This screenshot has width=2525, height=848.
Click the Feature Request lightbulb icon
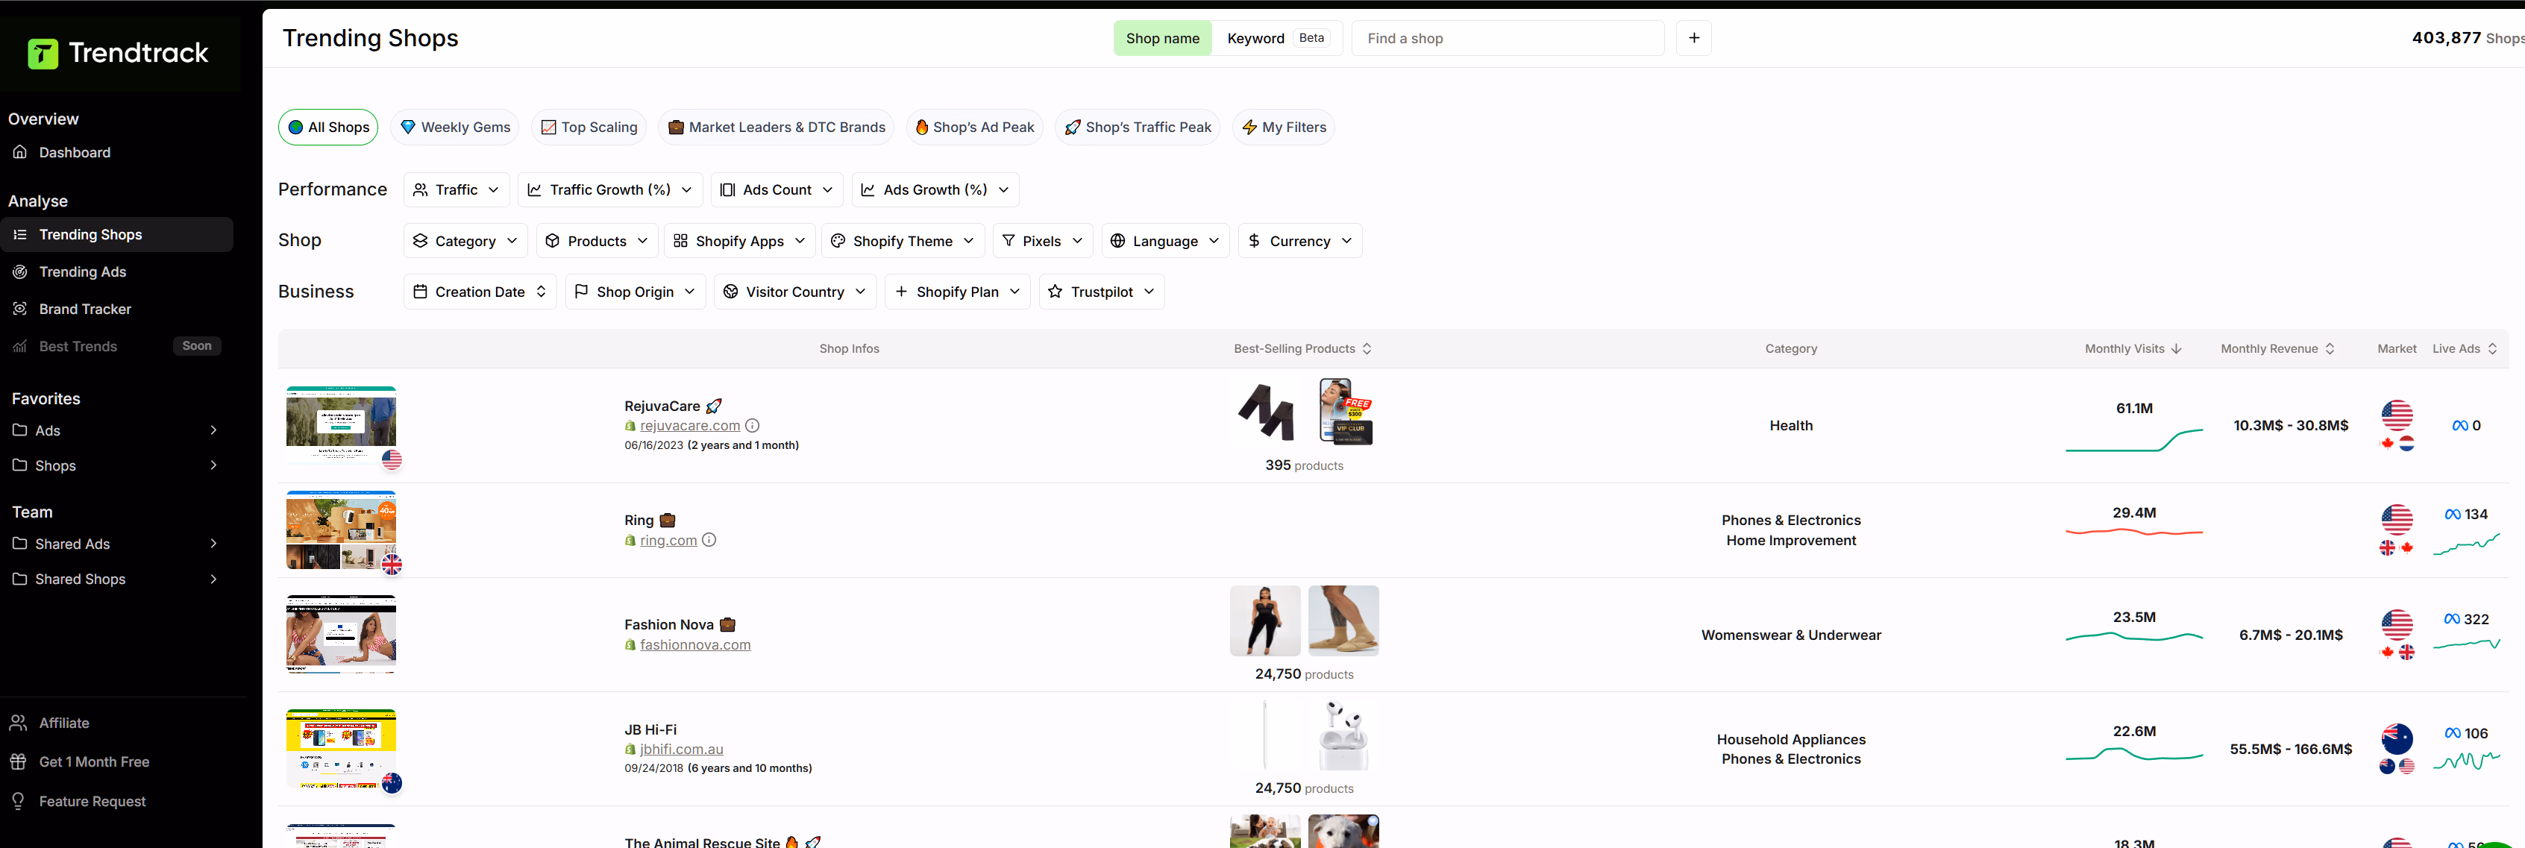click(19, 801)
